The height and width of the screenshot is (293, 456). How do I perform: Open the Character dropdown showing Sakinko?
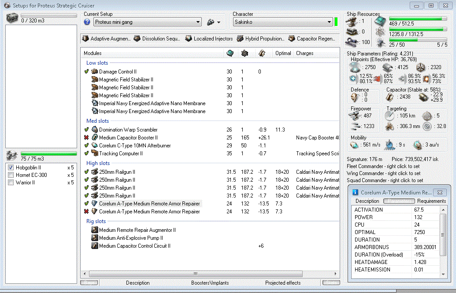[x=283, y=22]
